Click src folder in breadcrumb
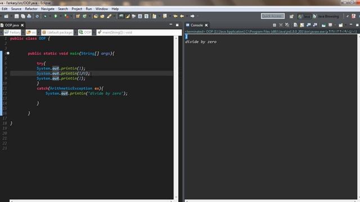This screenshot has height=202, width=360. coord(31,33)
